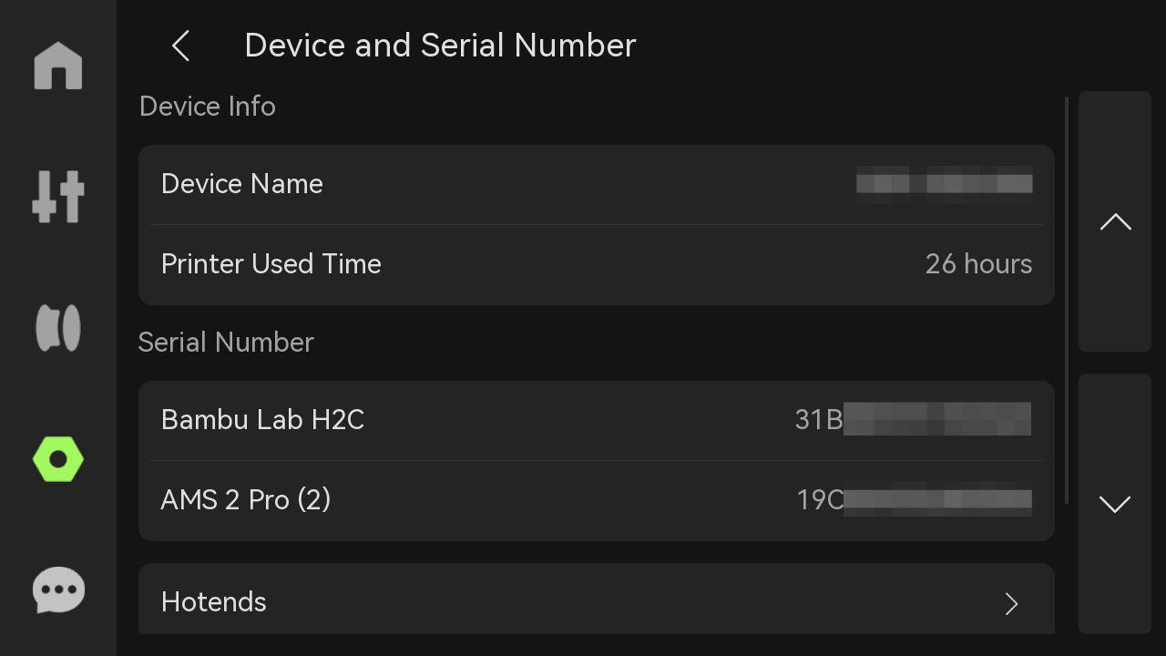Select the AMS 2 Pro (2) row
This screenshot has height=656, width=1166.
597,500
